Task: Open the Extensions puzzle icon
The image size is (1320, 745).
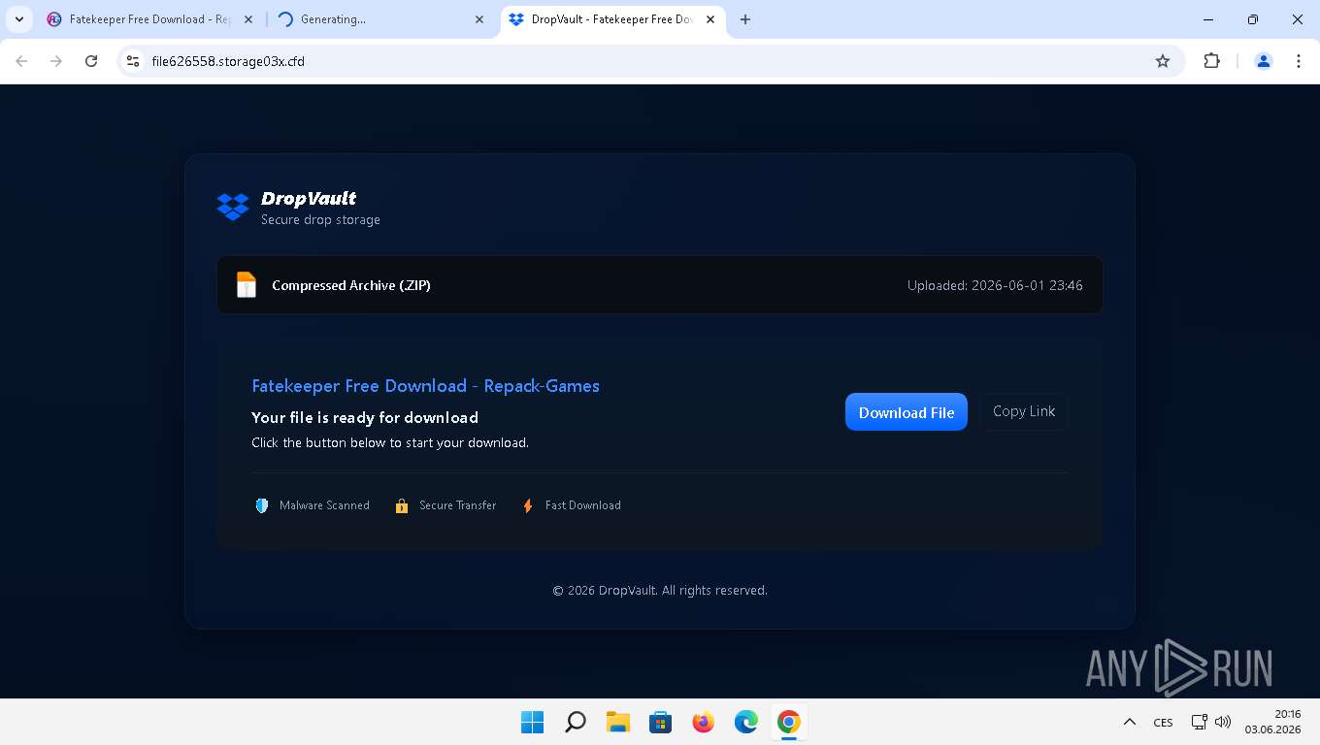Action: coord(1211,61)
